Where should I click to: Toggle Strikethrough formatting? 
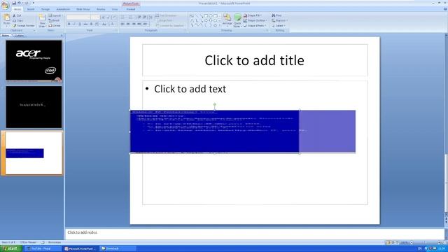click(x=85, y=24)
